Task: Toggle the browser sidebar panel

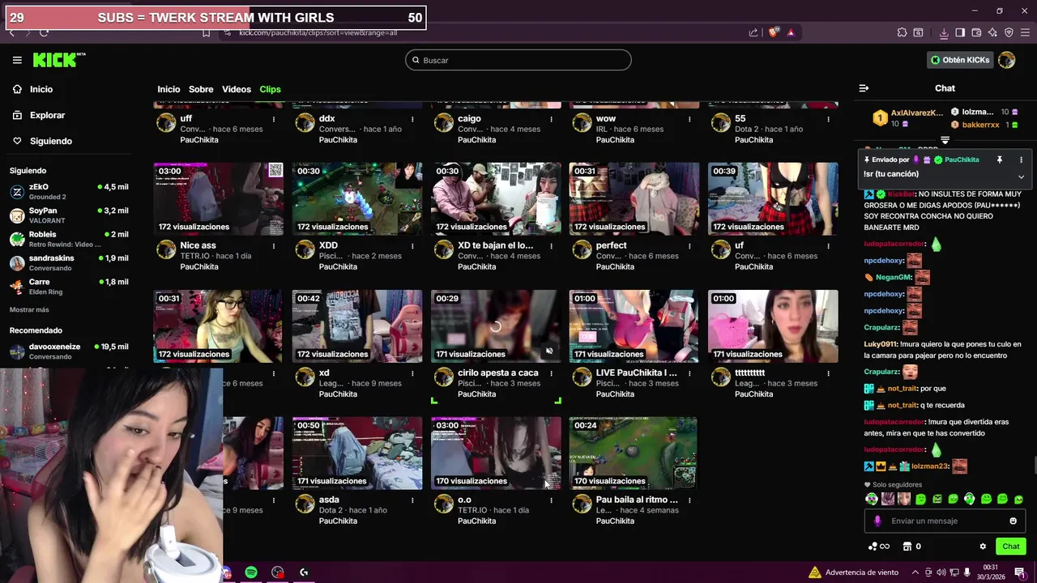Action: (x=960, y=32)
